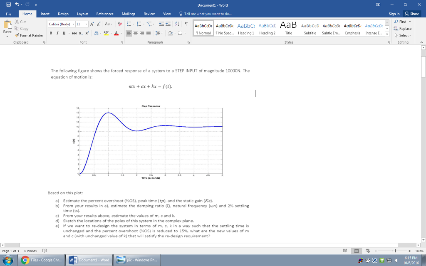Image resolution: width=426 pixels, height=266 pixels.
Task: Open font name Calibri dropdown
Action: click(73, 24)
